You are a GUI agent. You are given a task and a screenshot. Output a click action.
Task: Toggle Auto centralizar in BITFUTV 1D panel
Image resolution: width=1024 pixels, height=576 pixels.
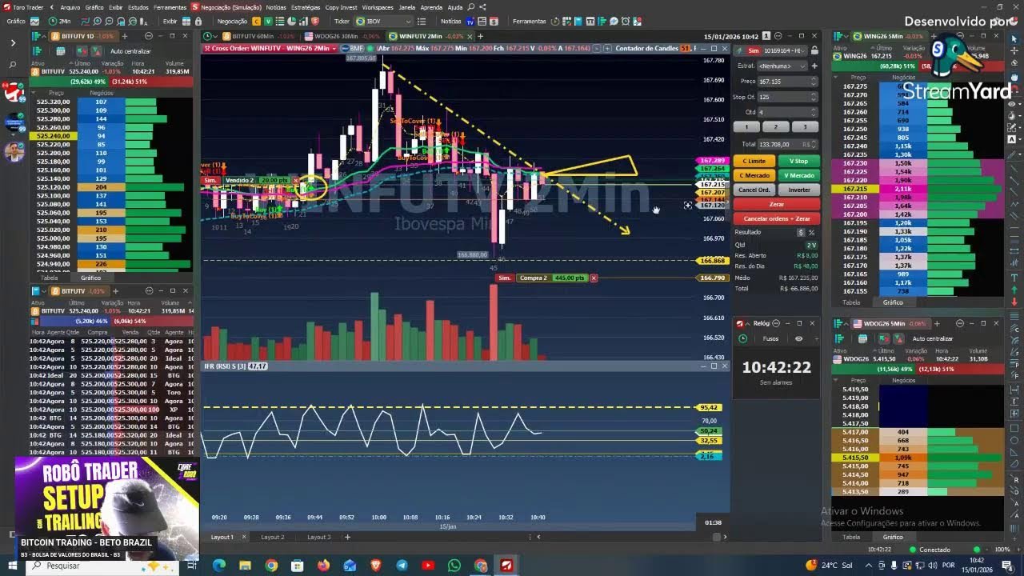click(130, 51)
